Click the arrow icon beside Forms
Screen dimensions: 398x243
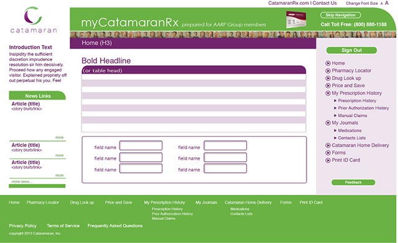pos(328,153)
